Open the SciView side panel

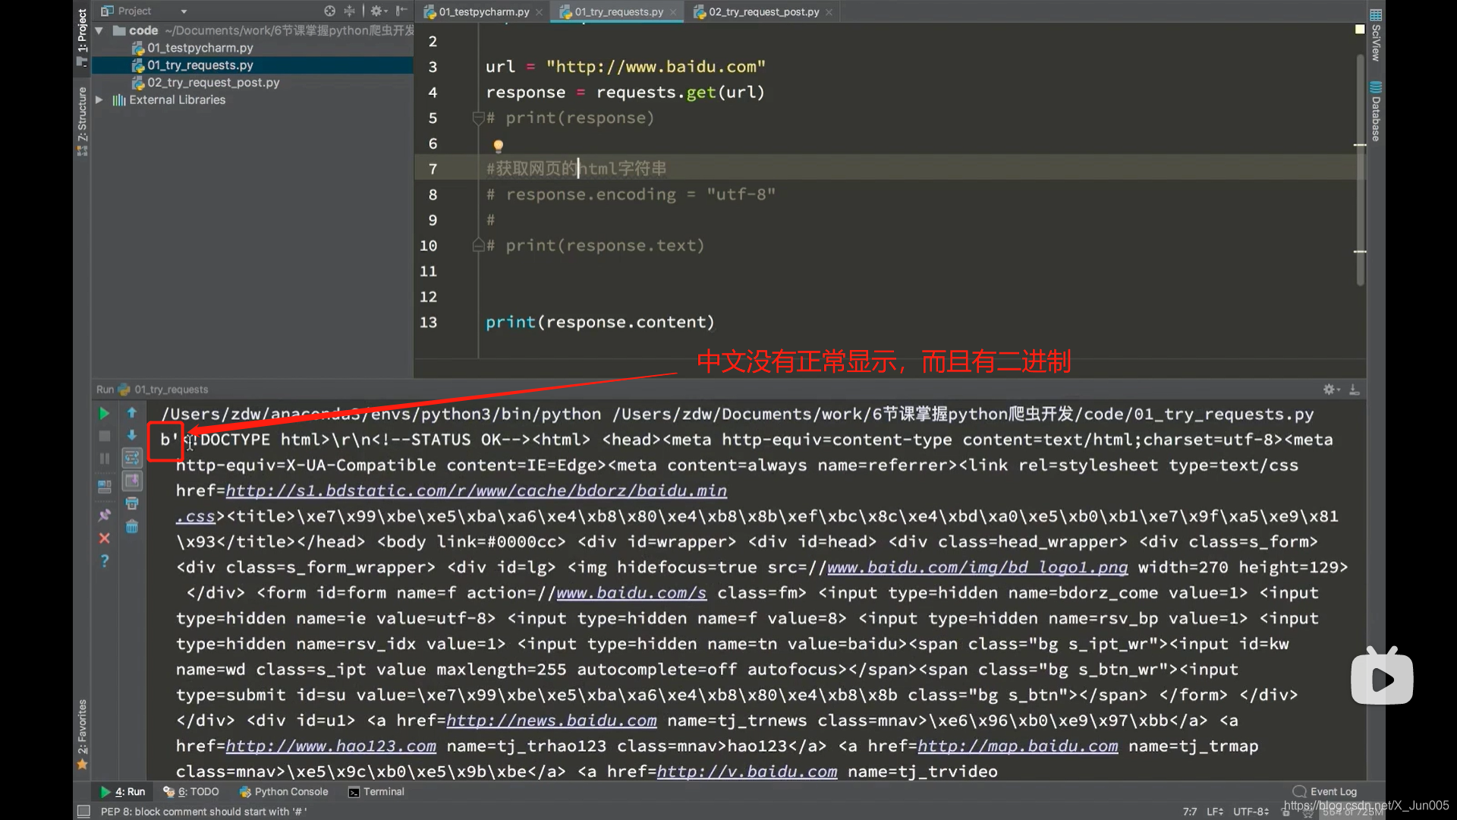(x=1376, y=35)
